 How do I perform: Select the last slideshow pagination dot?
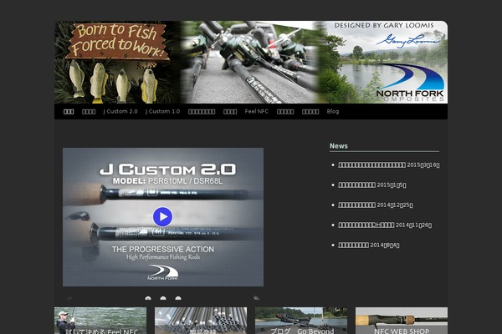pyautogui.click(x=178, y=298)
